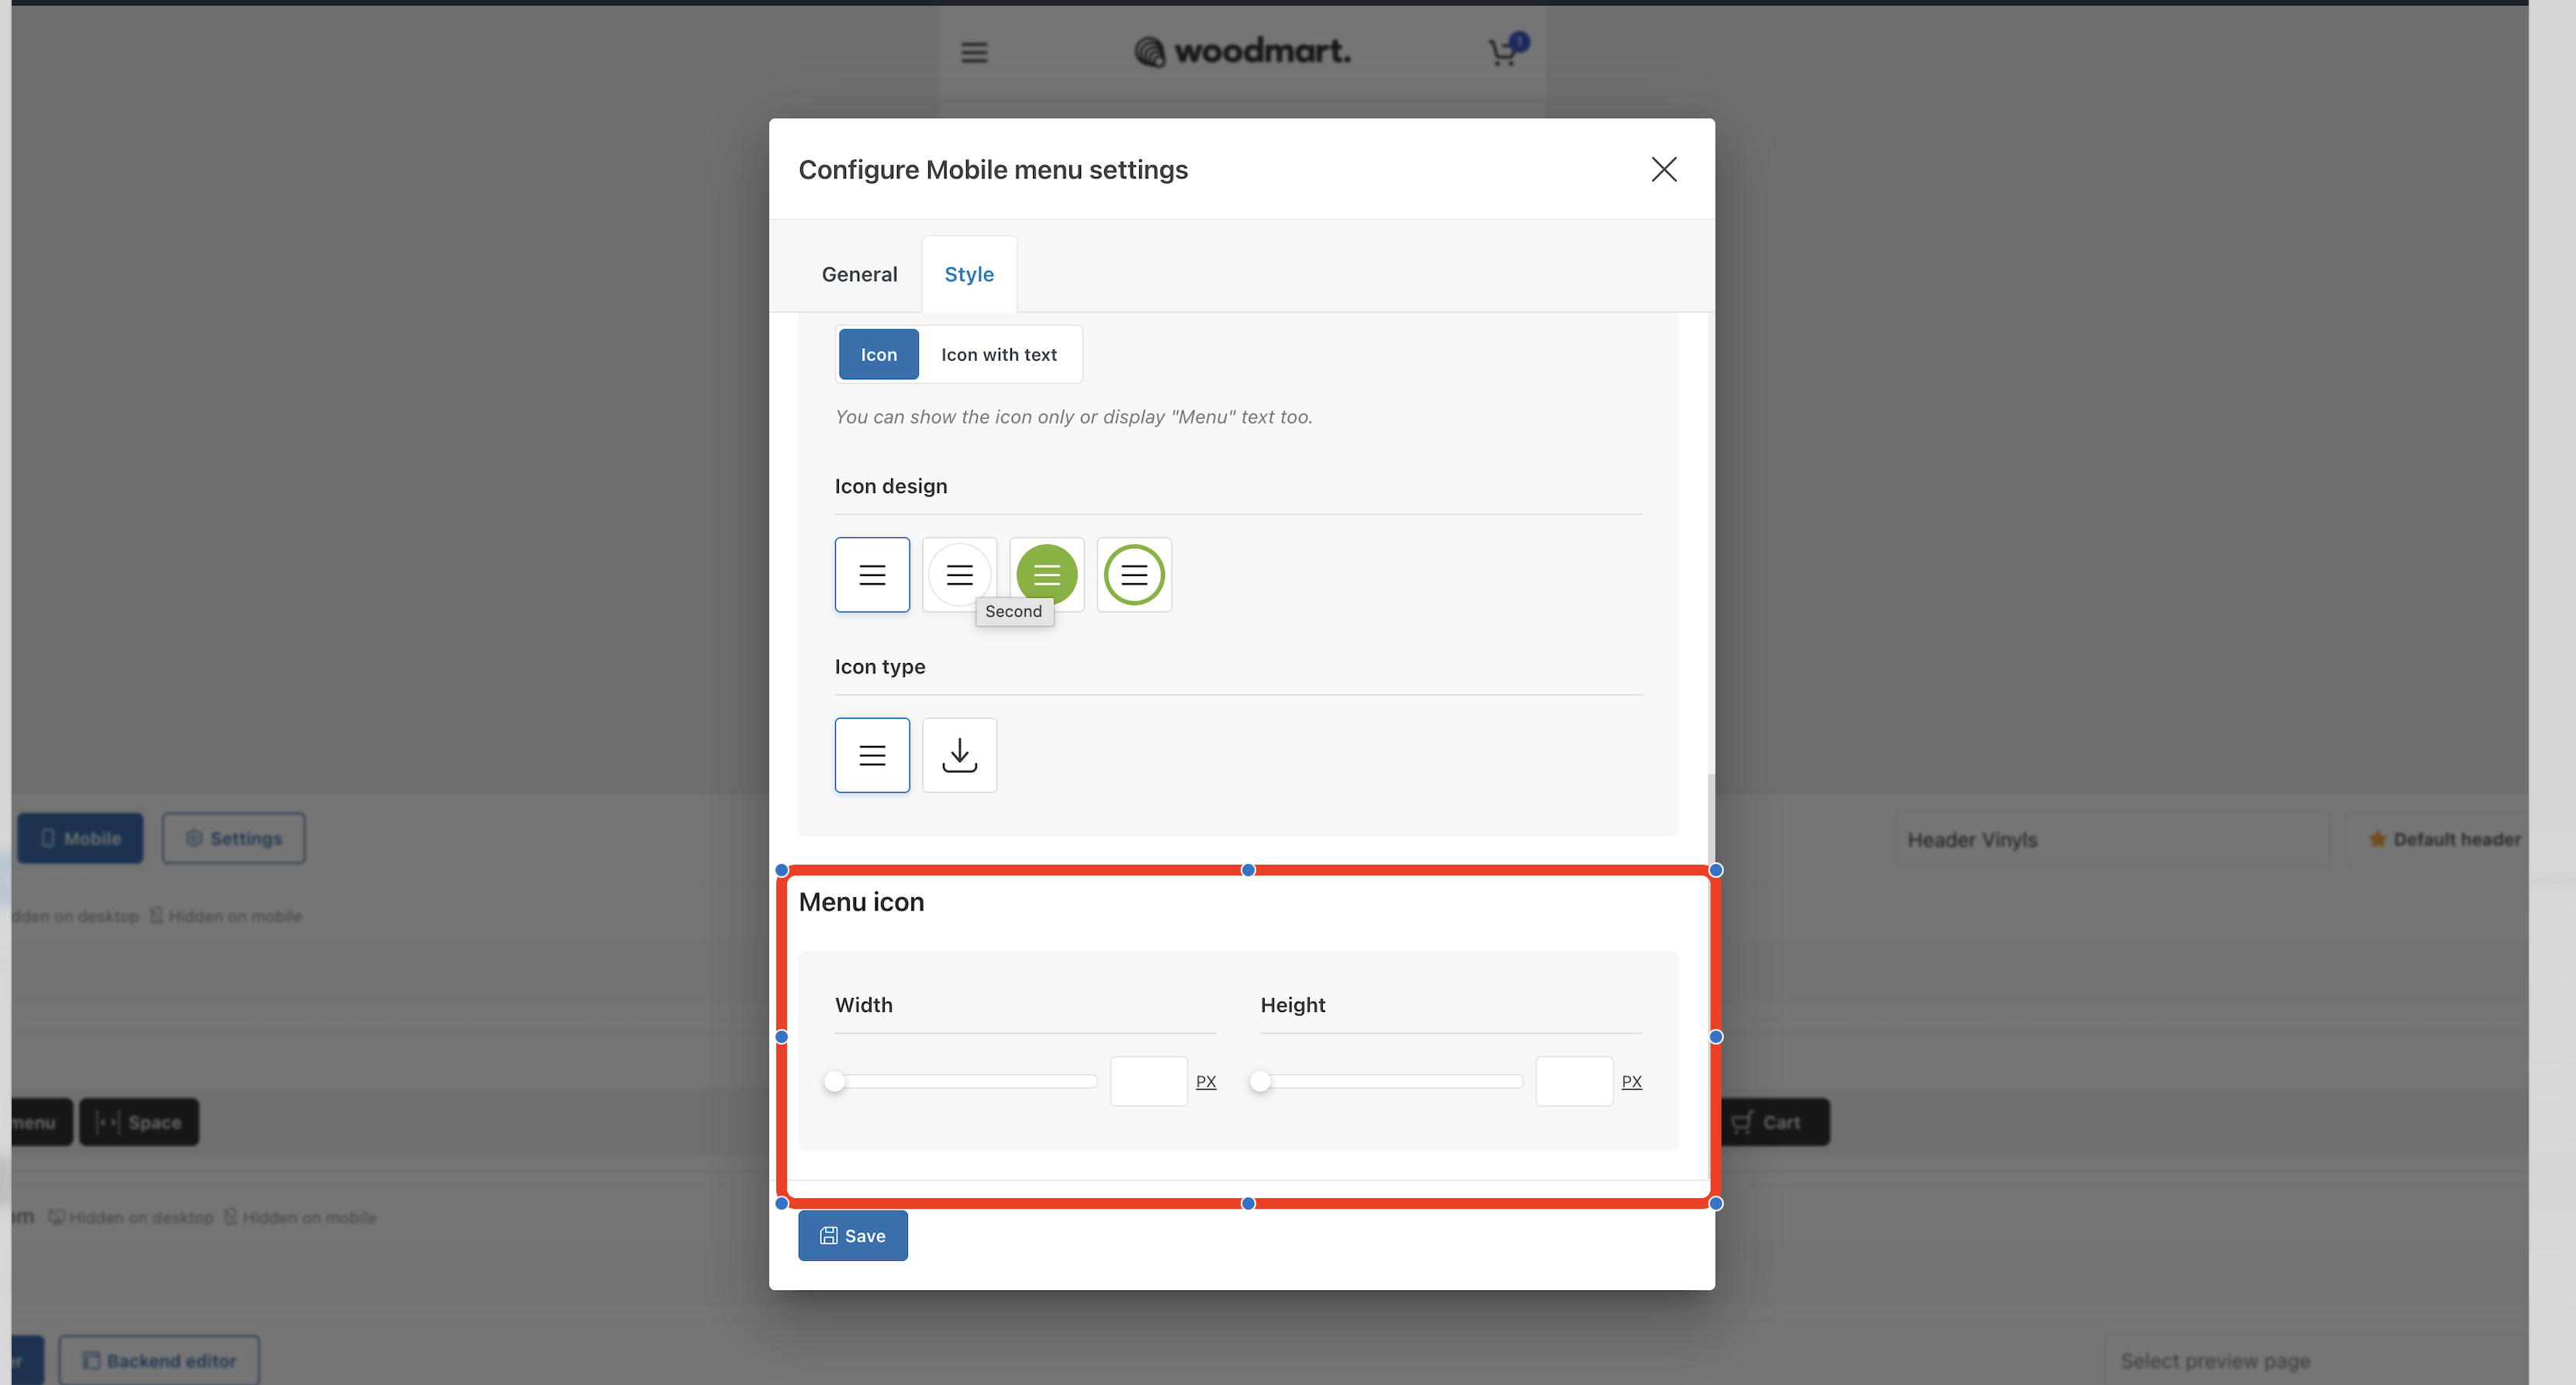Change the Width PX unit selector
Viewport: 2576px width, 1385px height.
[x=1206, y=1081]
